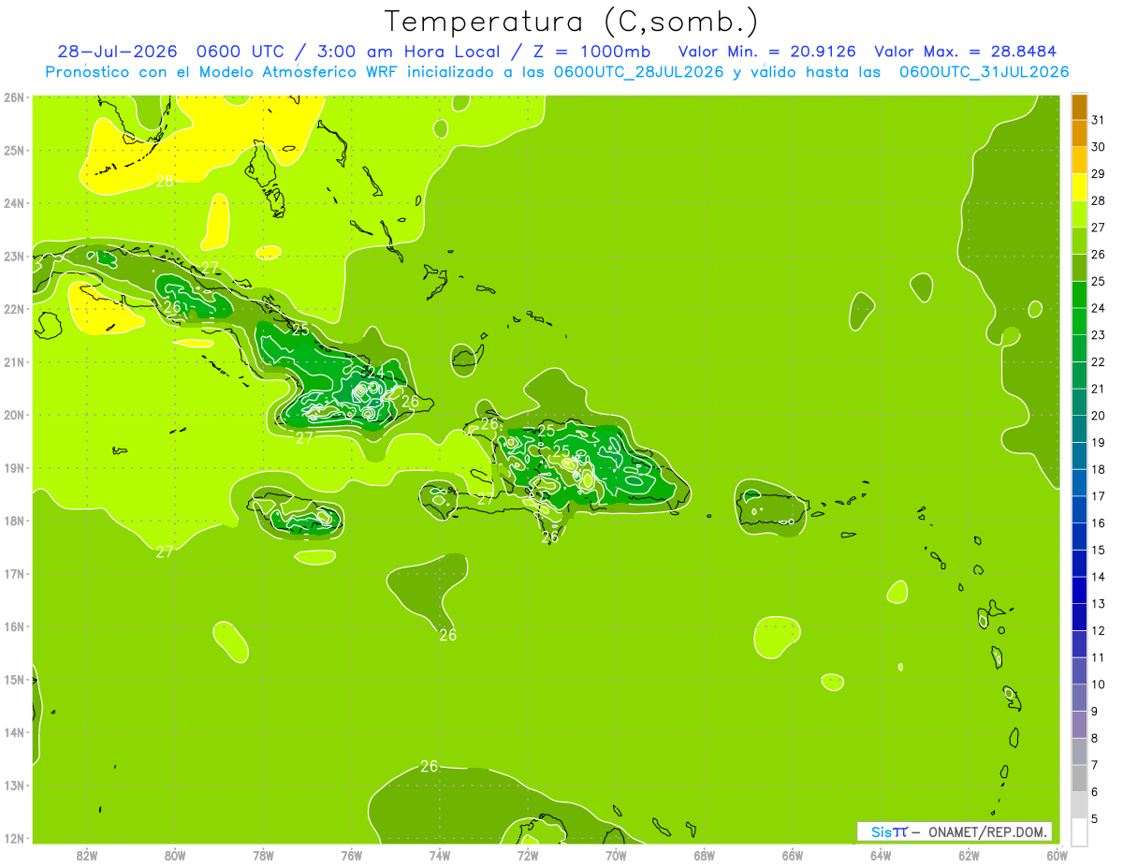Pick the white swatch at the legend's bottom

(x=1079, y=831)
